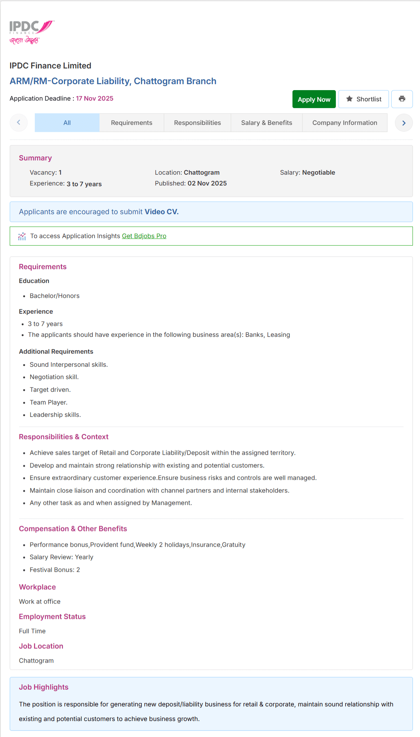Shortlist the job with the star button

364,99
